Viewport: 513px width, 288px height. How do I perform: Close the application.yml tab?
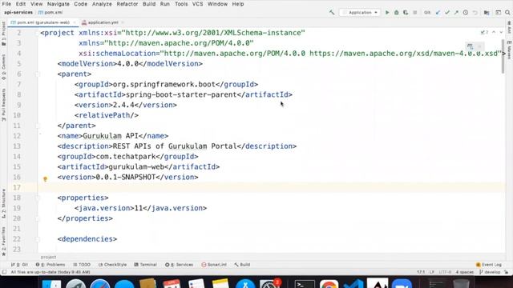123,22
